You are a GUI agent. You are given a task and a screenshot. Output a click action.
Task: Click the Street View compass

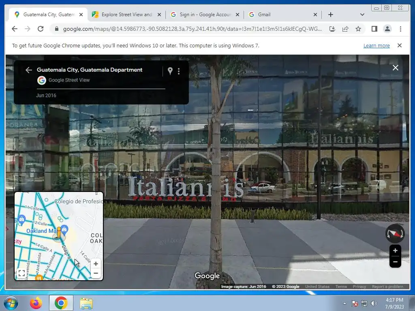point(395,234)
